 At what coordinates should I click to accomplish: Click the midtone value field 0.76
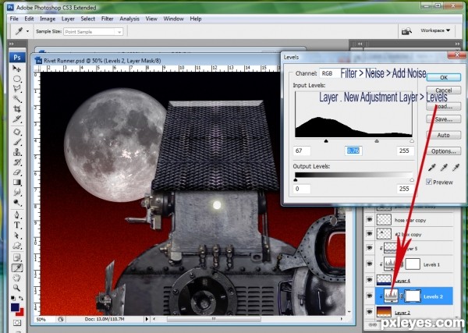353,151
